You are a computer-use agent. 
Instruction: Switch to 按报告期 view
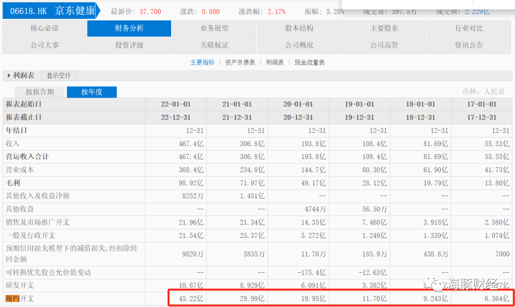click(40, 92)
